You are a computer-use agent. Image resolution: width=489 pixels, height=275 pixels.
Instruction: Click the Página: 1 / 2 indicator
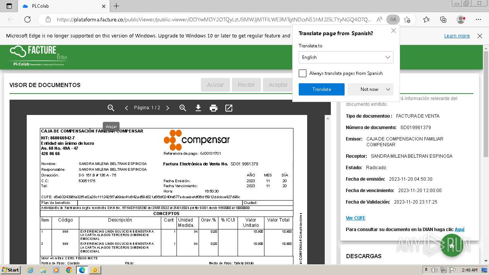(147, 108)
